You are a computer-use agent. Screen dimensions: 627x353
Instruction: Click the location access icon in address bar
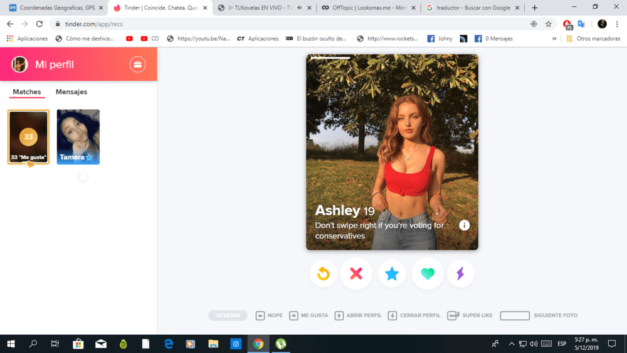click(534, 24)
